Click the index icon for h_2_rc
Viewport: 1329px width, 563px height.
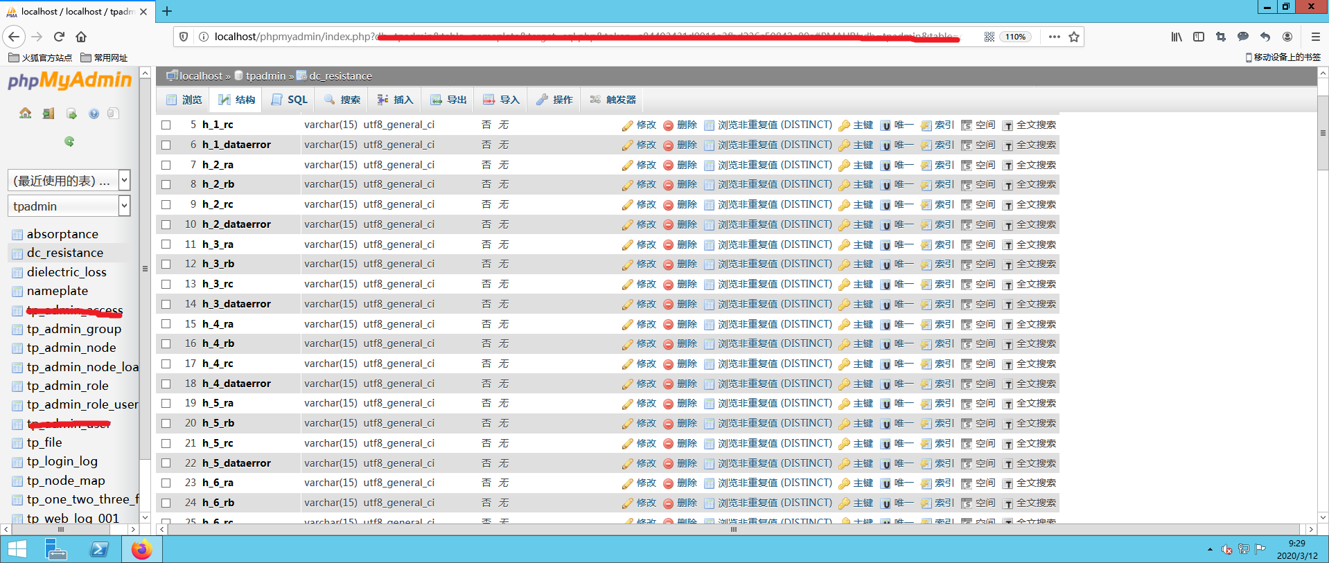926,205
